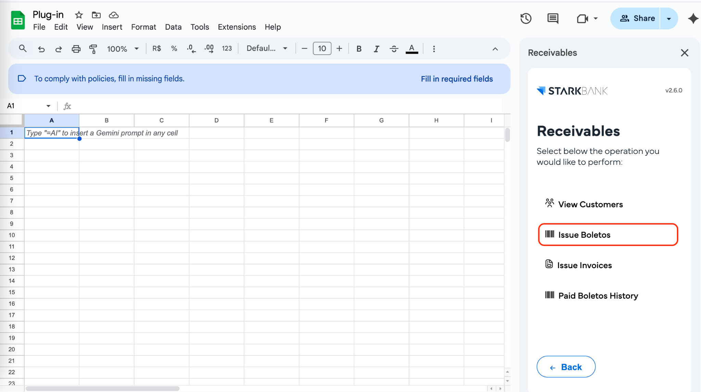Open the Format menu
The width and height of the screenshot is (701, 392).
[143, 27]
